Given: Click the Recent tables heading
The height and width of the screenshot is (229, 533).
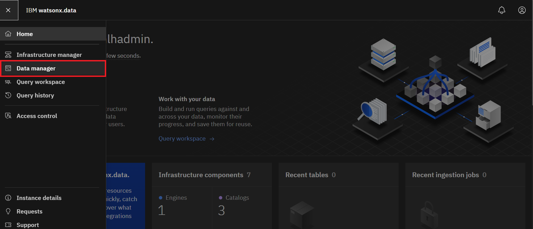Looking at the screenshot, I should [x=307, y=175].
